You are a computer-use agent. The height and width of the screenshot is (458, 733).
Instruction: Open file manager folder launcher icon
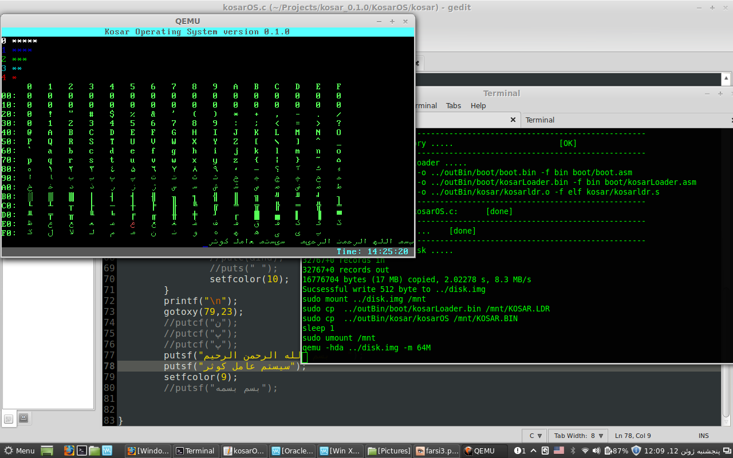94,451
